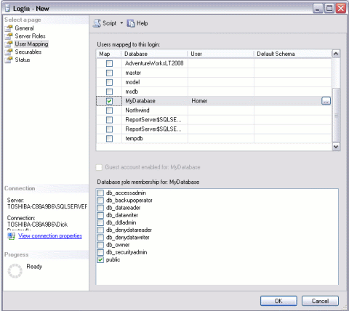Viewport: 349px width, 311px height.
Task: Select the MyDatabase row name
Action: (140, 101)
